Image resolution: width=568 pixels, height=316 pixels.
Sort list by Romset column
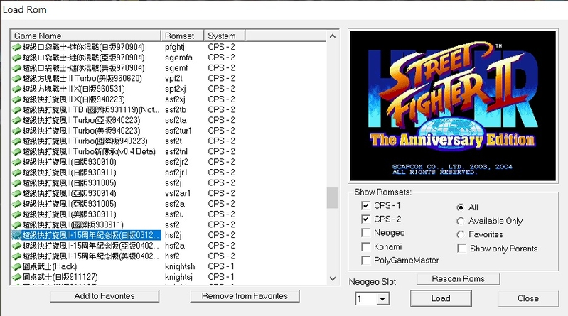(x=182, y=36)
